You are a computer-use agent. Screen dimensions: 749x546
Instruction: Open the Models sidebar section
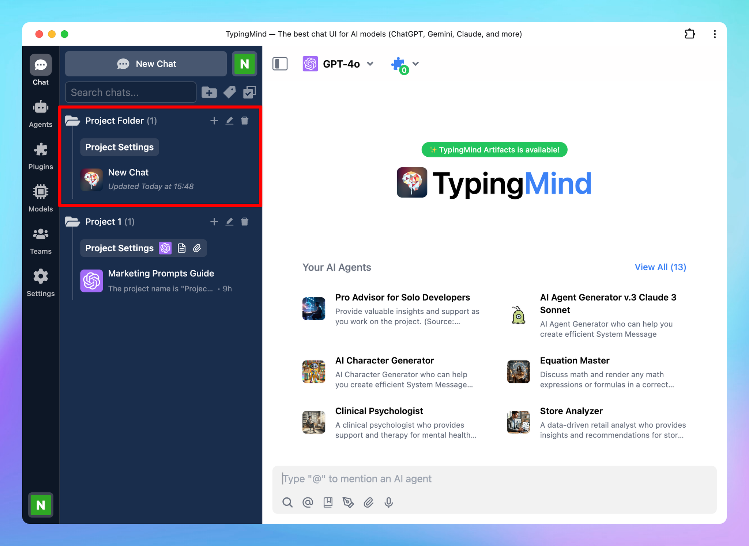coord(41,198)
